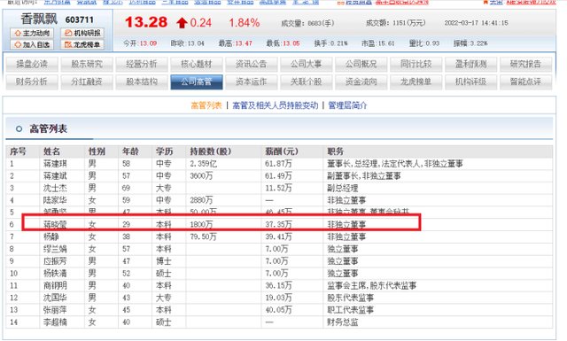567x341 pixels.
Task: Open the 智能点评 tab
Action: (x=525, y=82)
